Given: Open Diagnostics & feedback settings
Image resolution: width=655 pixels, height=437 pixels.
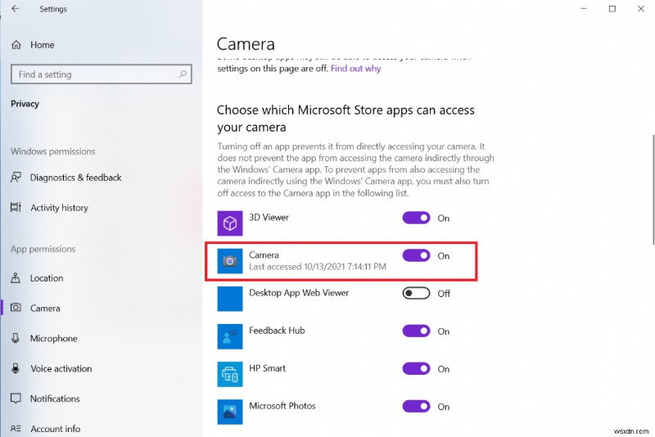Looking at the screenshot, I should tap(75, 178).
